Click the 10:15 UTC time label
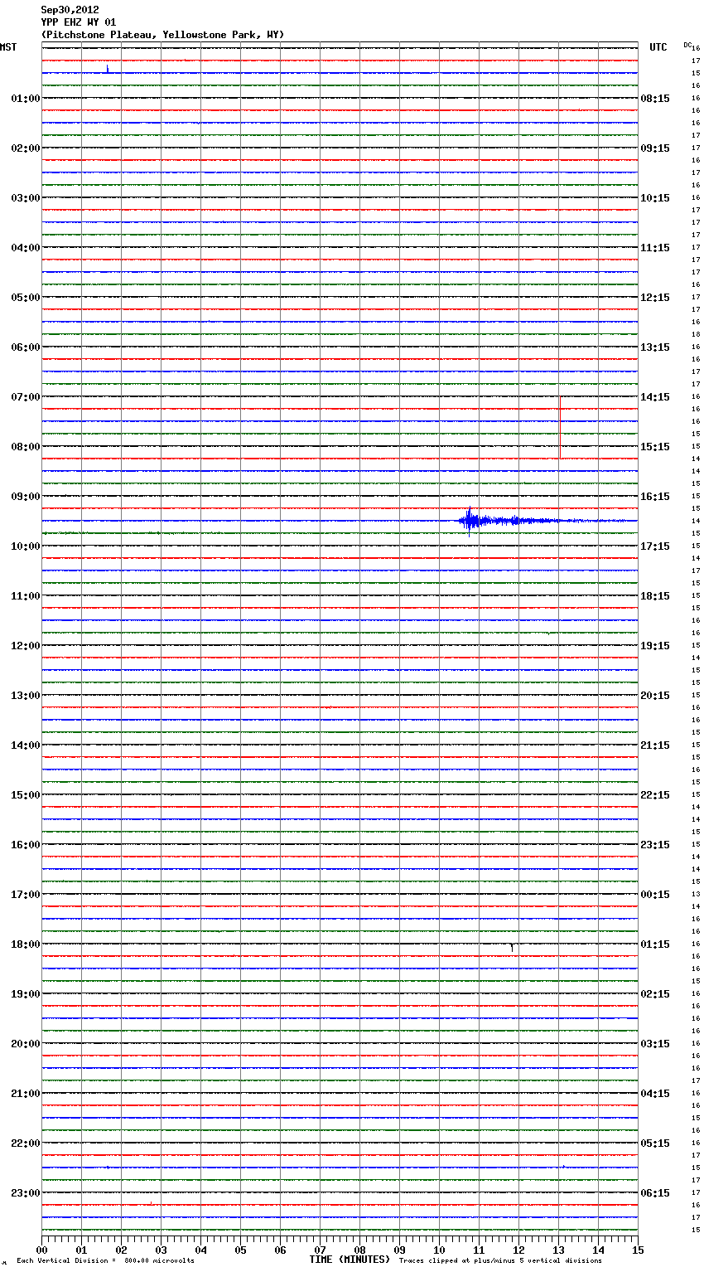The height and width of the screenshot is (1272, 704). [655, 198]
